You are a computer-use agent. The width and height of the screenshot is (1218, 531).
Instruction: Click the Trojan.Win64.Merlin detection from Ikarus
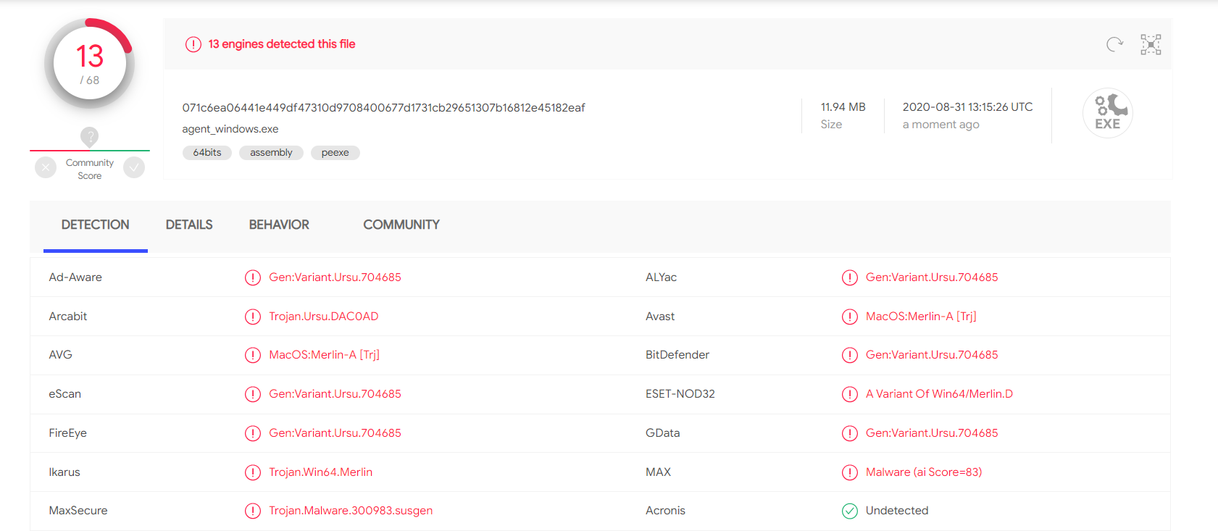[x=320, y=472]
